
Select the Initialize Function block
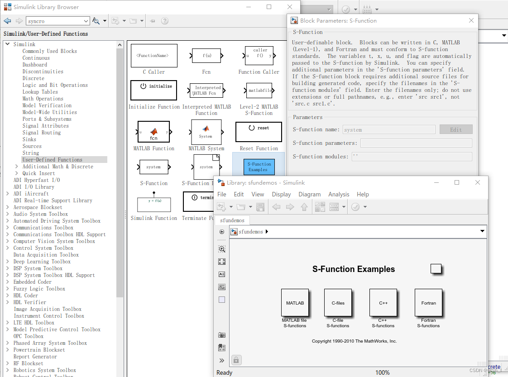pos(154,91)
